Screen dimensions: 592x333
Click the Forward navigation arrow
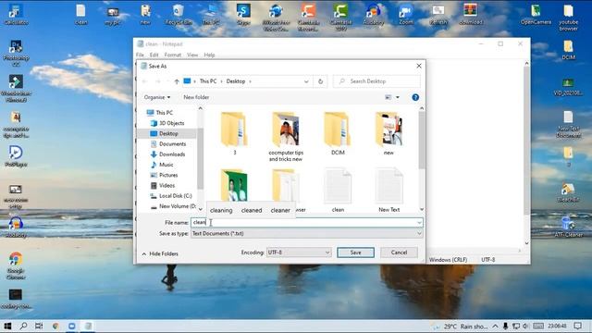158,81
